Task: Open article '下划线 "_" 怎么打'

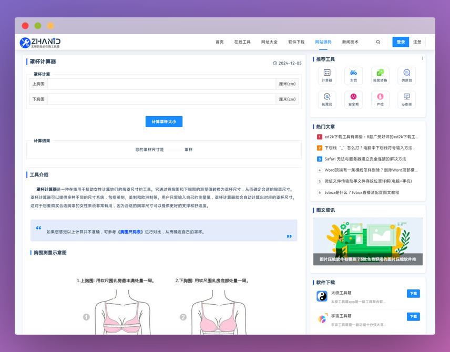Action: coord(370,148)
